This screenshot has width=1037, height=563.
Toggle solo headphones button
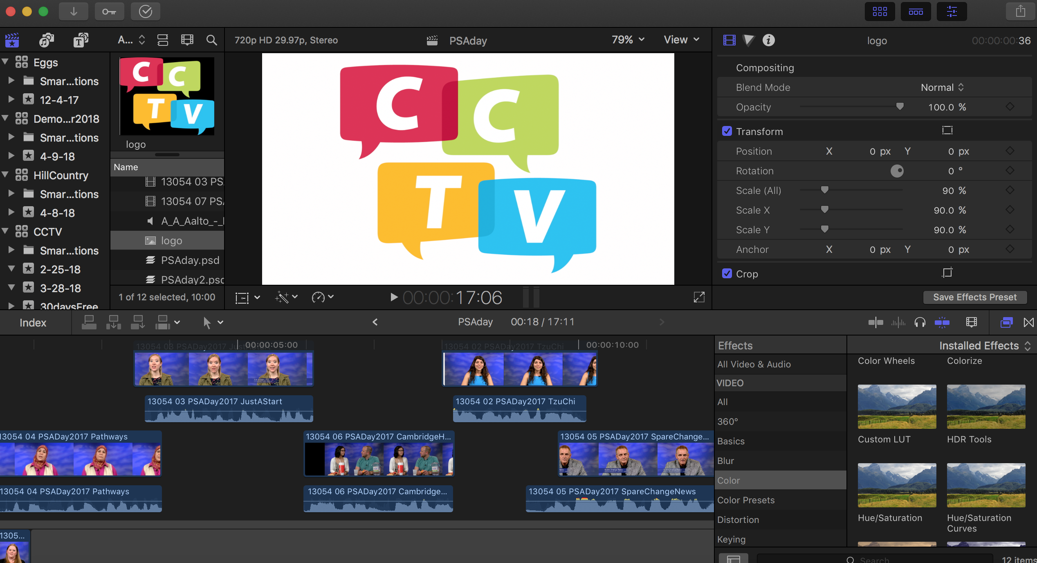click(920, 322)
